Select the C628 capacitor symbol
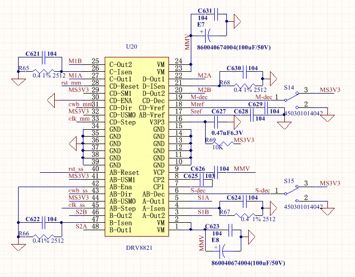This screenshot has height=277, width=355. pyautogui.click(x=252, y=115)
